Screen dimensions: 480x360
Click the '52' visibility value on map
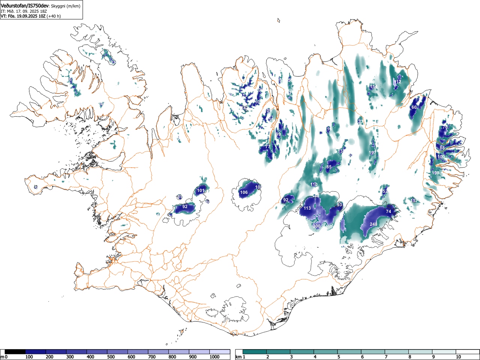coord(385,191)
